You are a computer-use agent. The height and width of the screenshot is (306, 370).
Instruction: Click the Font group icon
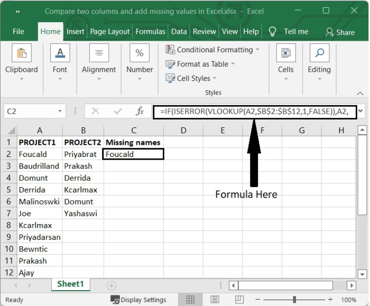point(60,53)
